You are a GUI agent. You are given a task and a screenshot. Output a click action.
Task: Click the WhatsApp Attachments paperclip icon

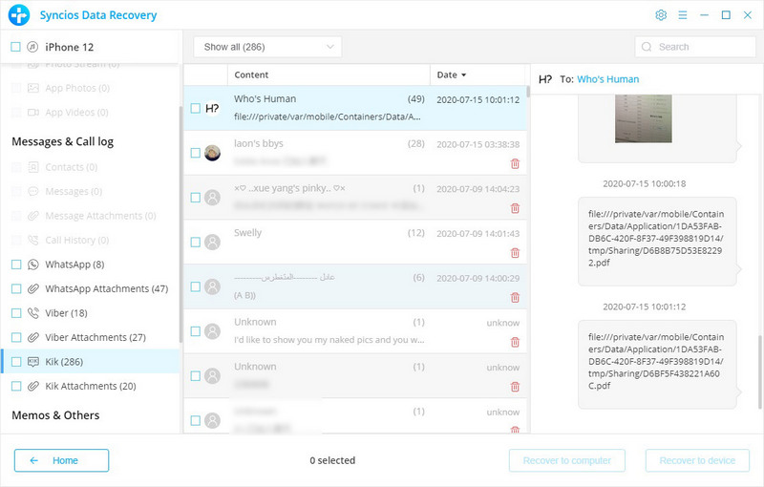coord(33,288)
